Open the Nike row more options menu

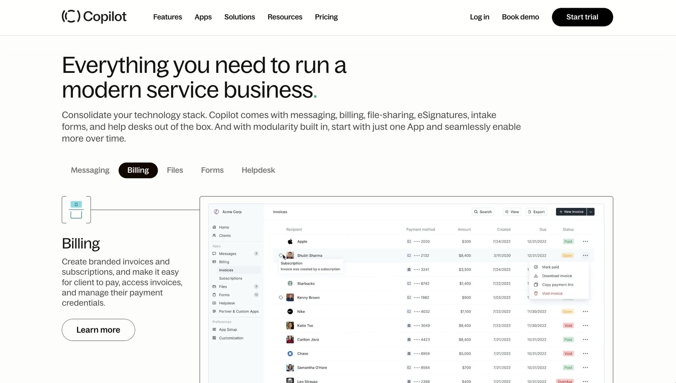(x=585, y=311)
